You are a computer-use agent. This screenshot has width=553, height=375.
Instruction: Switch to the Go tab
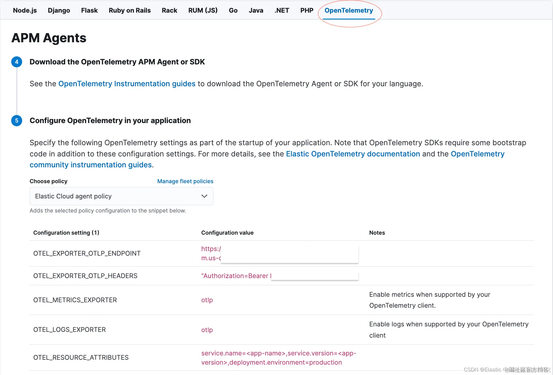233,10
